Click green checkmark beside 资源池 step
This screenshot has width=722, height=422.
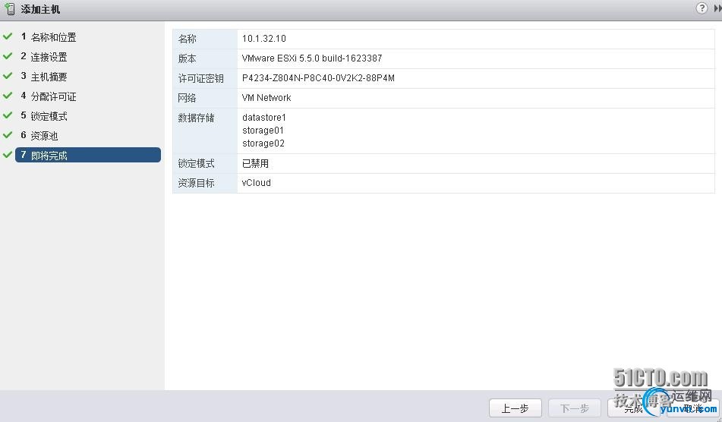(x=8, y=135)
